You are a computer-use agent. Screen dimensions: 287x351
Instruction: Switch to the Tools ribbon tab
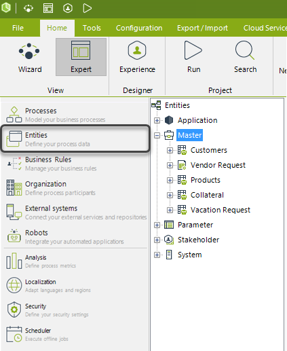pos(92,28)
